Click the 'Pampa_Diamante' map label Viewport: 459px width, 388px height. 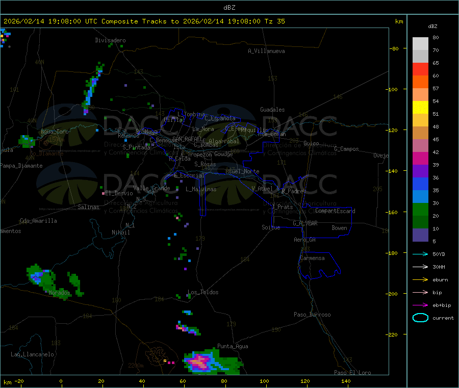click(21, 166)
